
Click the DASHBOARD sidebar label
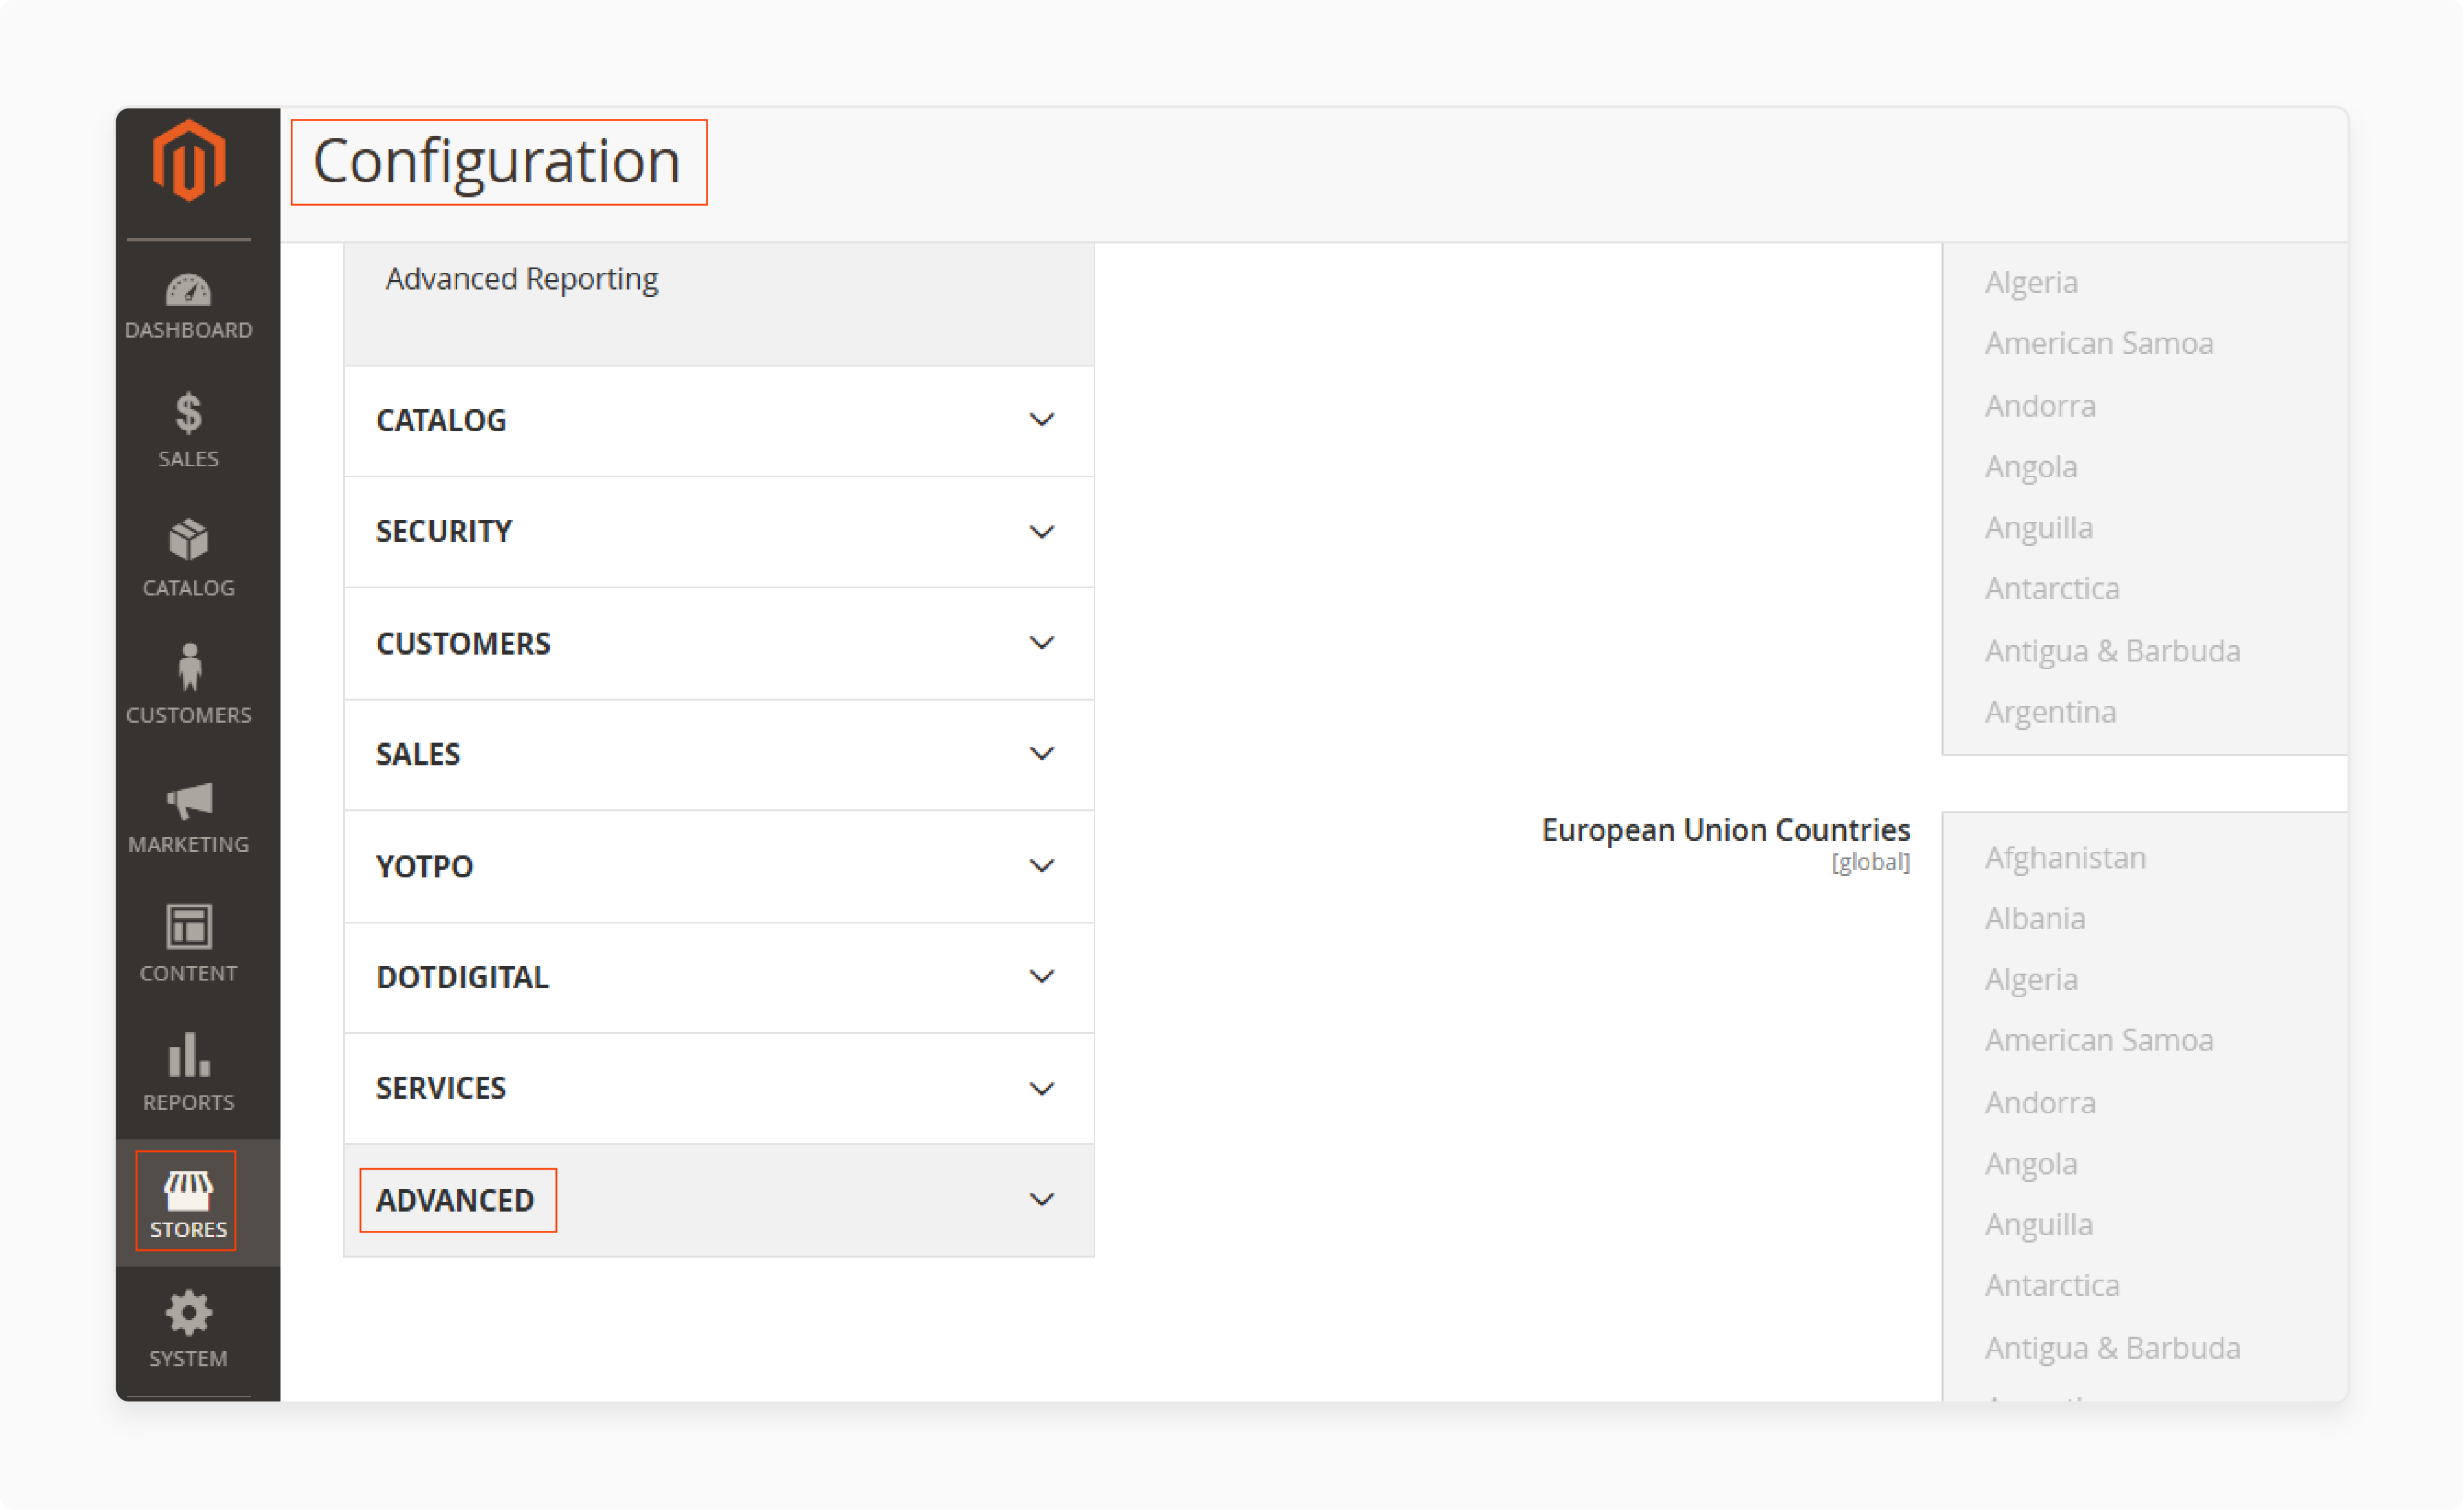188,330
